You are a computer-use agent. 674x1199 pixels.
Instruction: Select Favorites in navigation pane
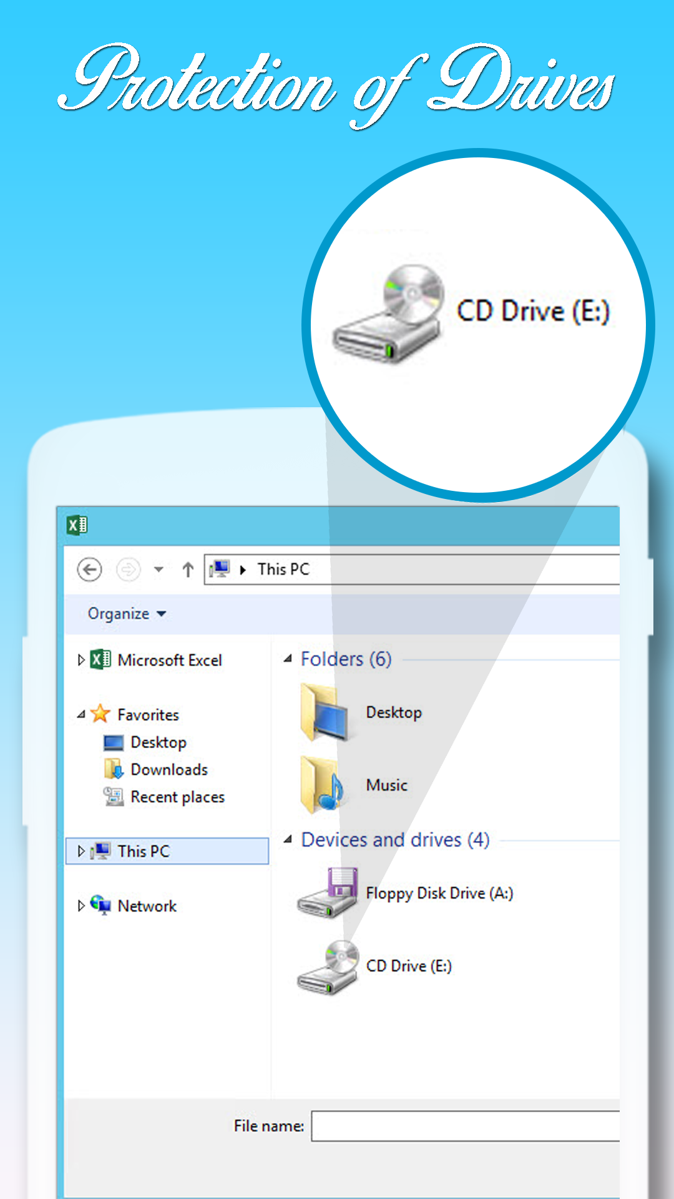[148, 714]
